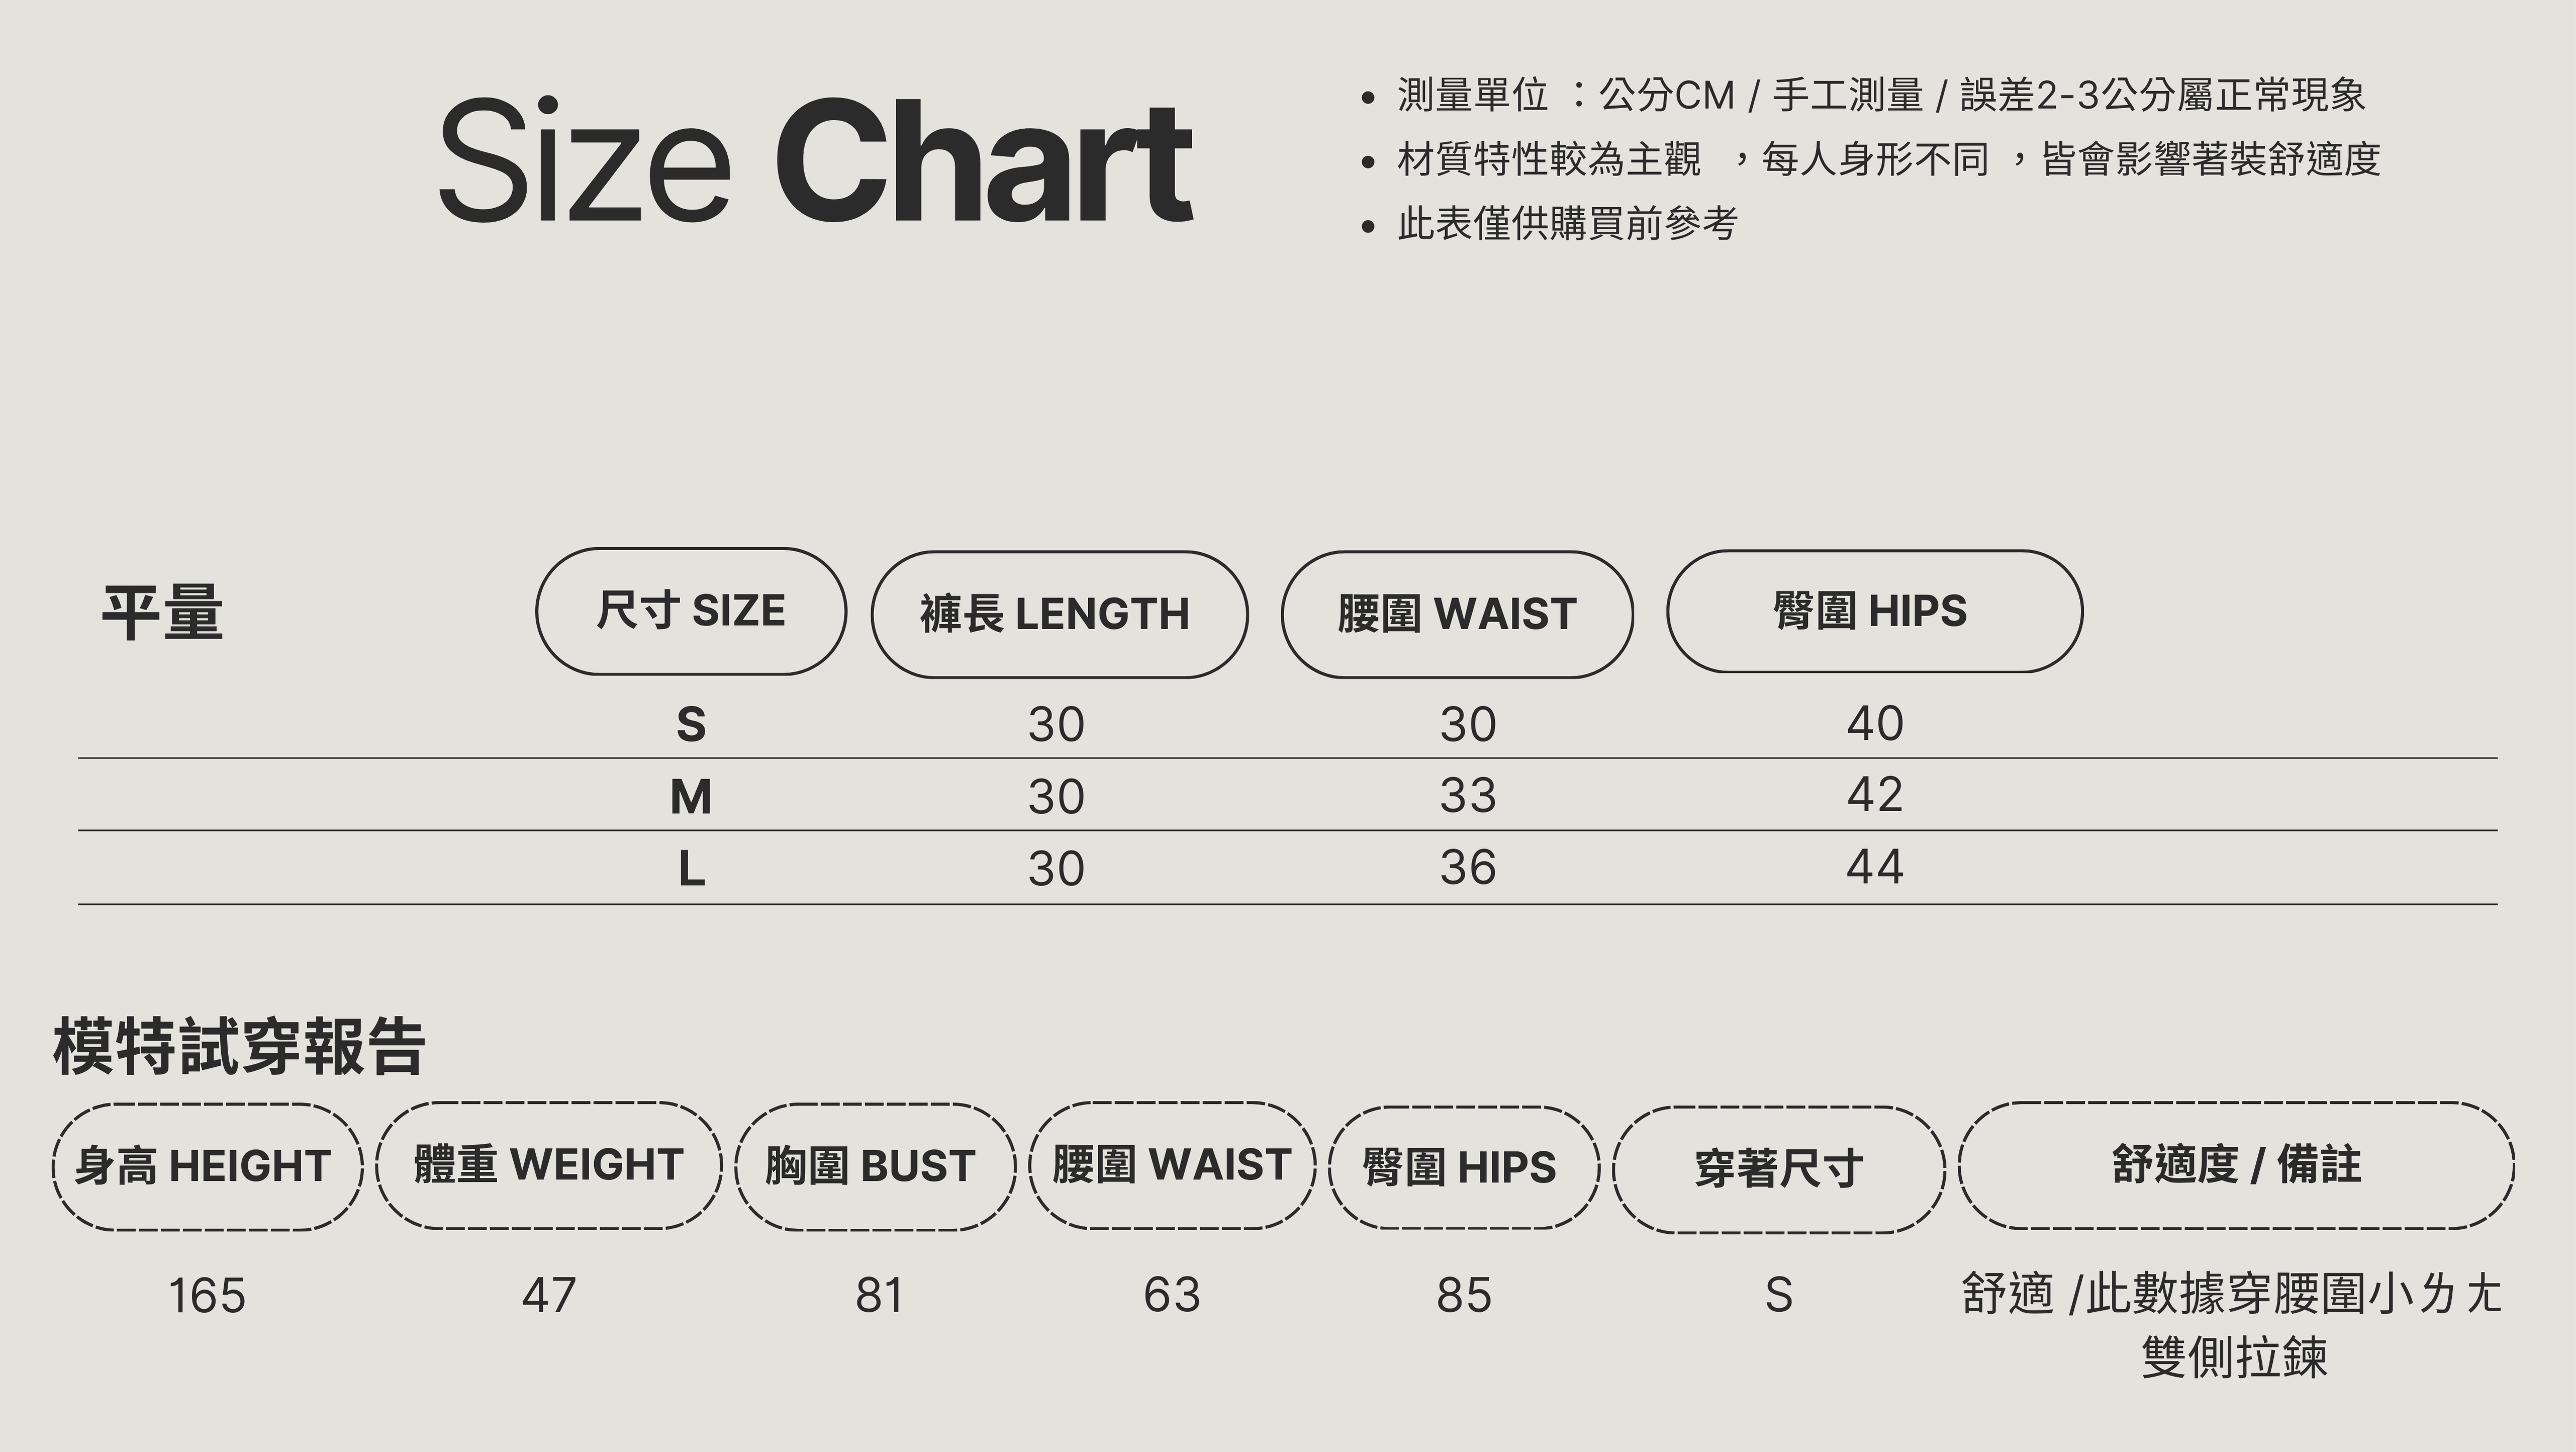Select the 褲長 LENGTH header pill
2576x1452 pixels.
click(1058, 614)
